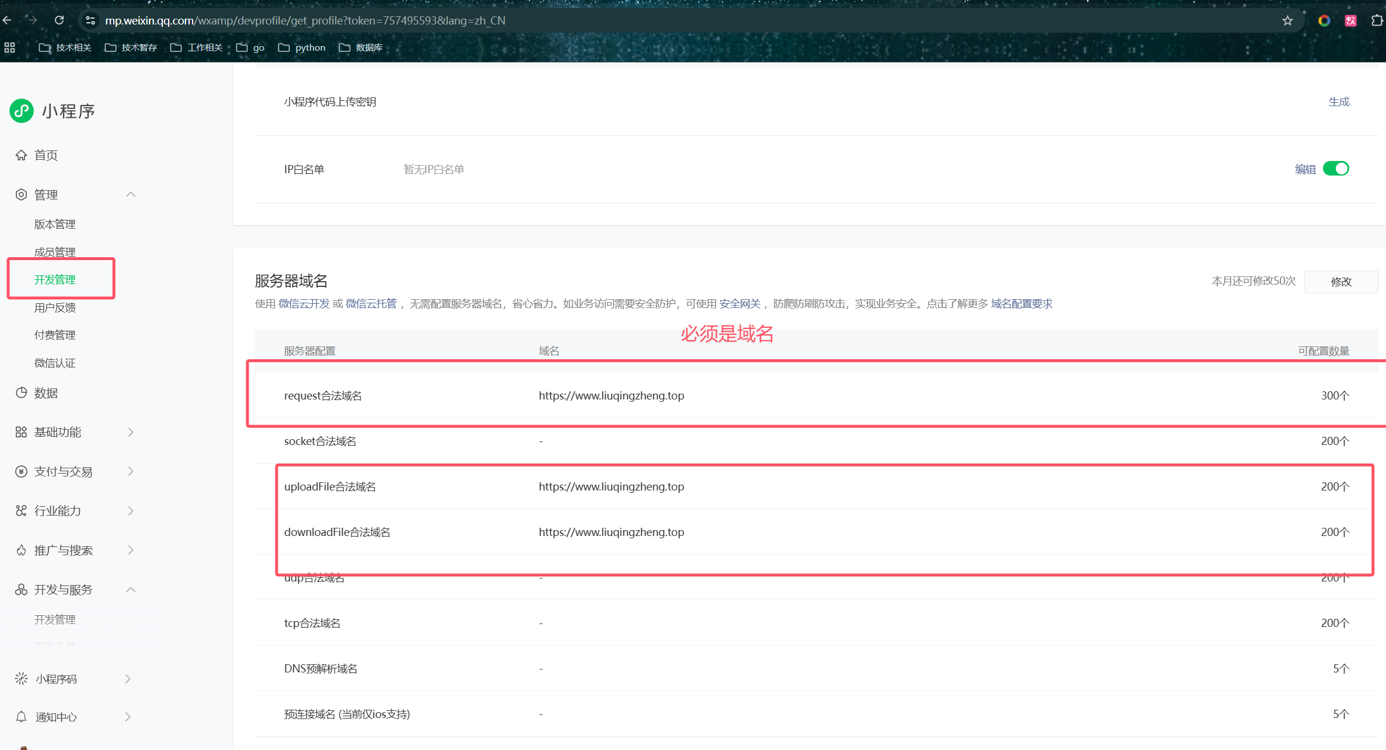Click the 通知中心 bell icon
1386x750 pixels.
(x=22, y=717)
